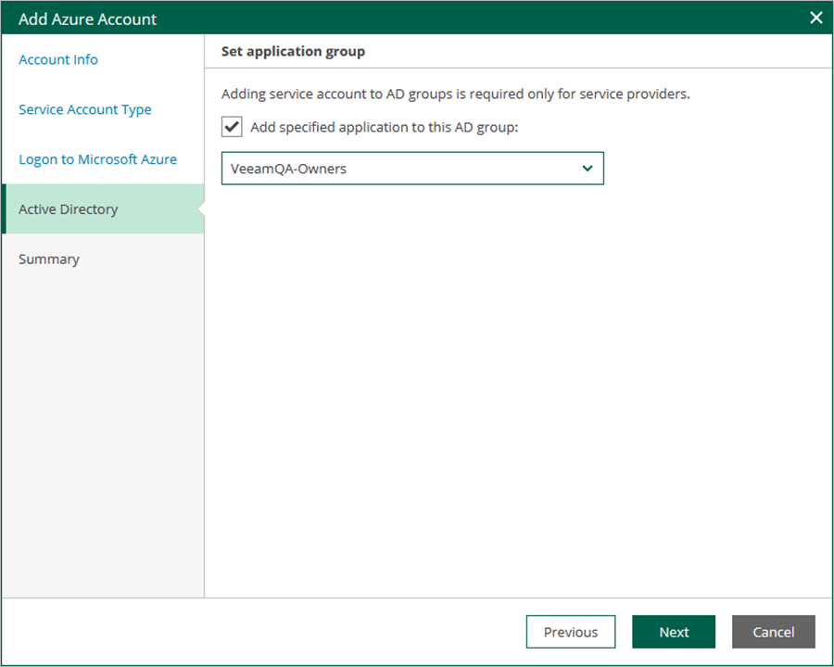The height and width of the screenshot is (667, 834).
Task: Select the Active Directory step
Action: (x=69, y=209)
